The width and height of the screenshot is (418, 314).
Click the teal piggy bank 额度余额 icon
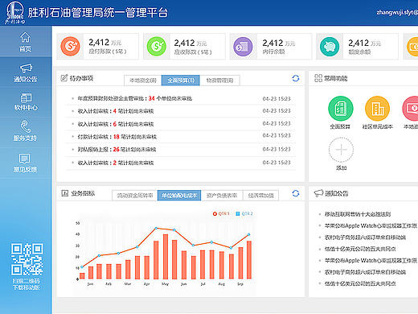click(330, 47)
